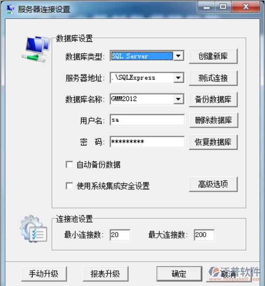Click the 创建新库 button

pos(213,56)
